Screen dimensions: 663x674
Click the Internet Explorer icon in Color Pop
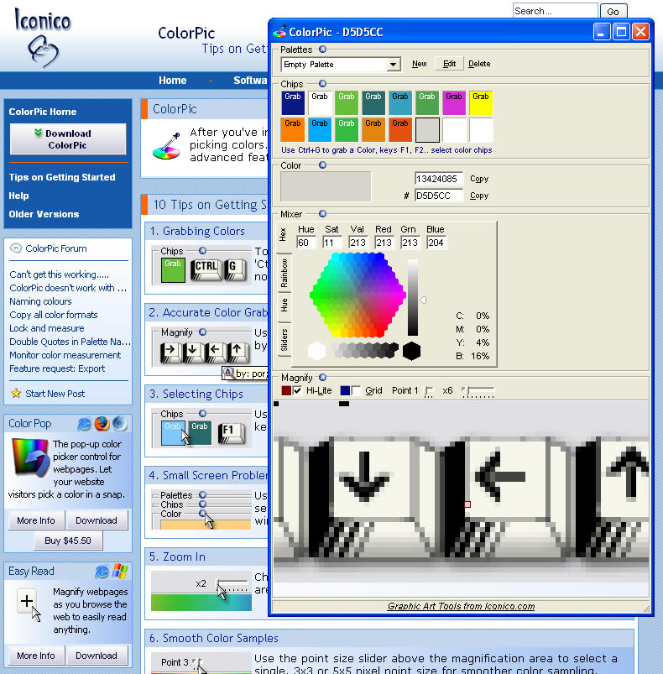[84, 424]
